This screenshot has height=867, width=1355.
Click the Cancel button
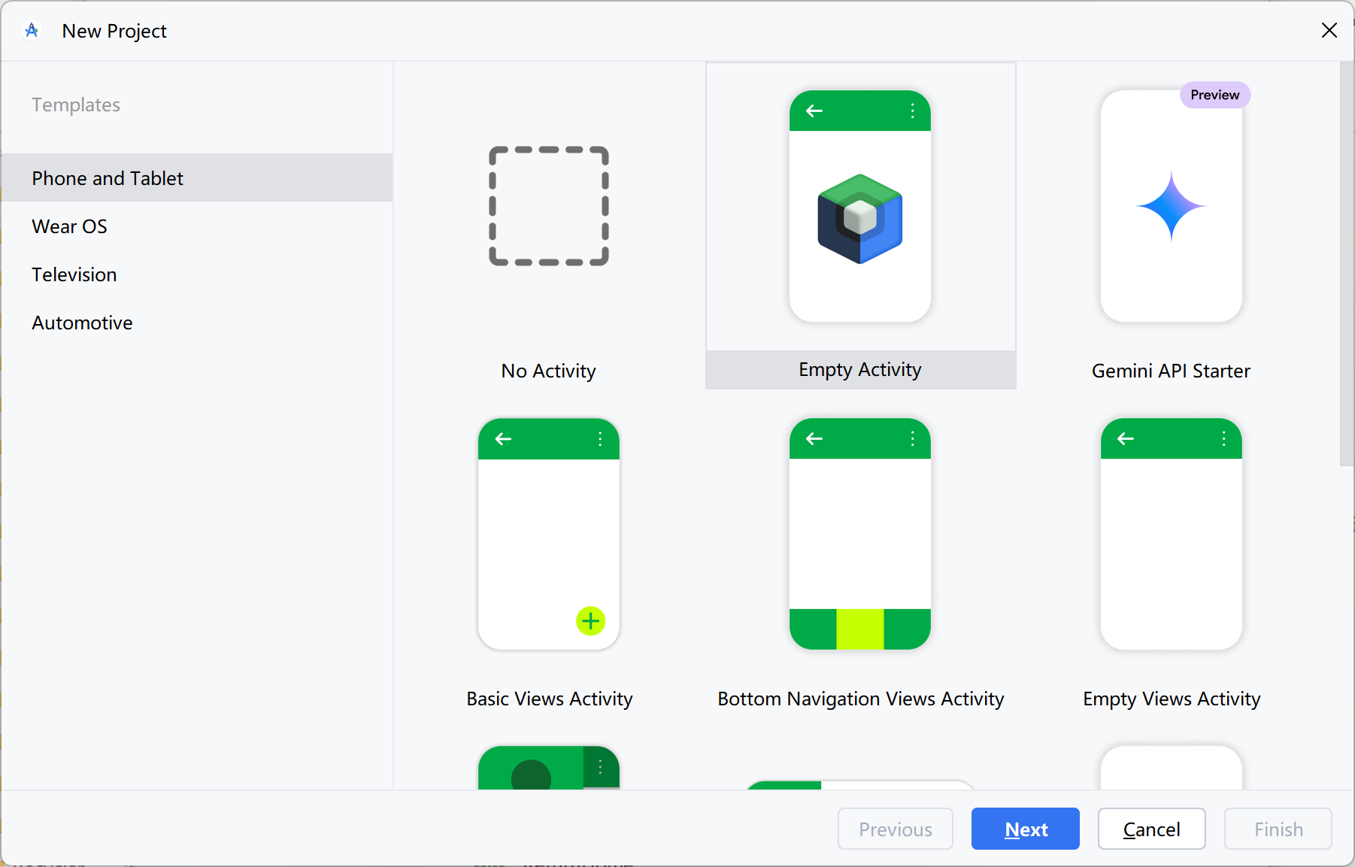1152,829
